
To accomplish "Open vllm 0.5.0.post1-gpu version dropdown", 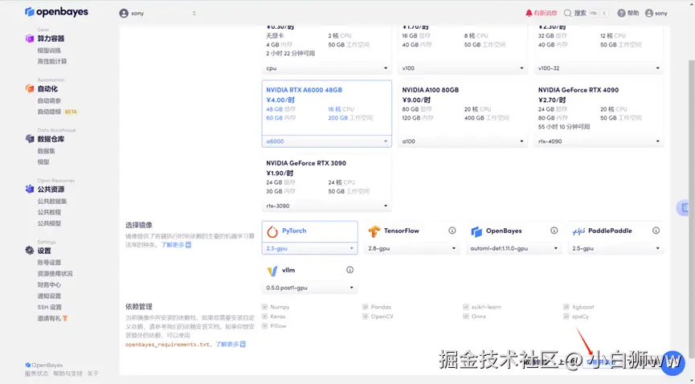I will [310, 288].
